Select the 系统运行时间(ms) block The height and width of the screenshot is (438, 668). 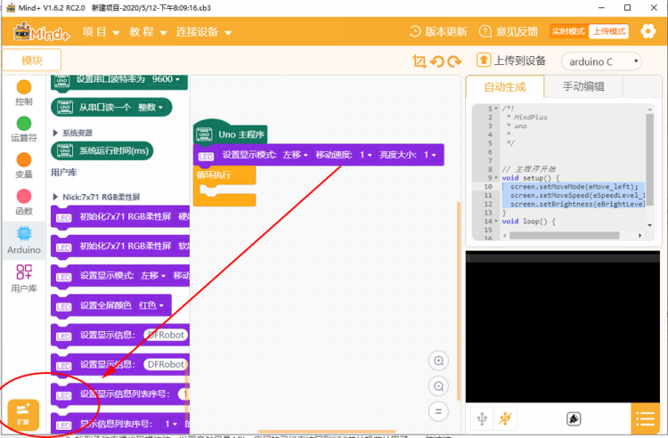point(102,150)
